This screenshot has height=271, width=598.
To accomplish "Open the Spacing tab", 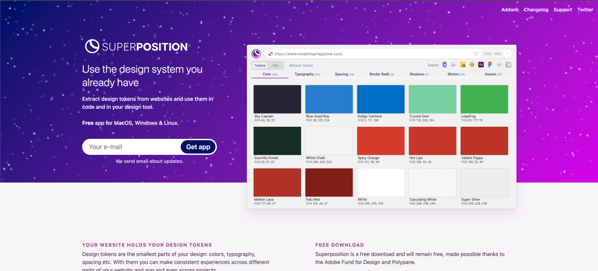I will (344, 74).
